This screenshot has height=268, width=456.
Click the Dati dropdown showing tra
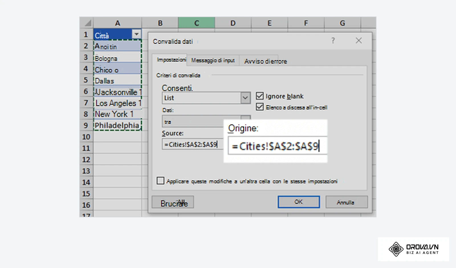point(206,121)
